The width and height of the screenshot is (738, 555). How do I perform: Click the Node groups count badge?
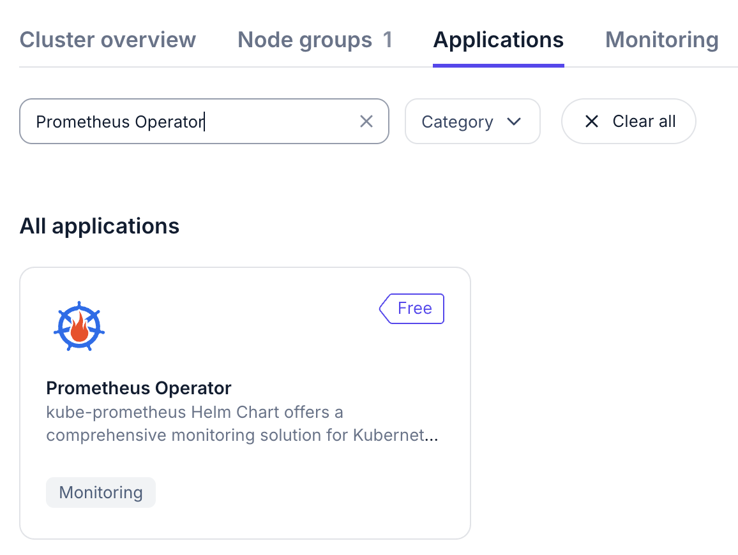pos(388,40)
